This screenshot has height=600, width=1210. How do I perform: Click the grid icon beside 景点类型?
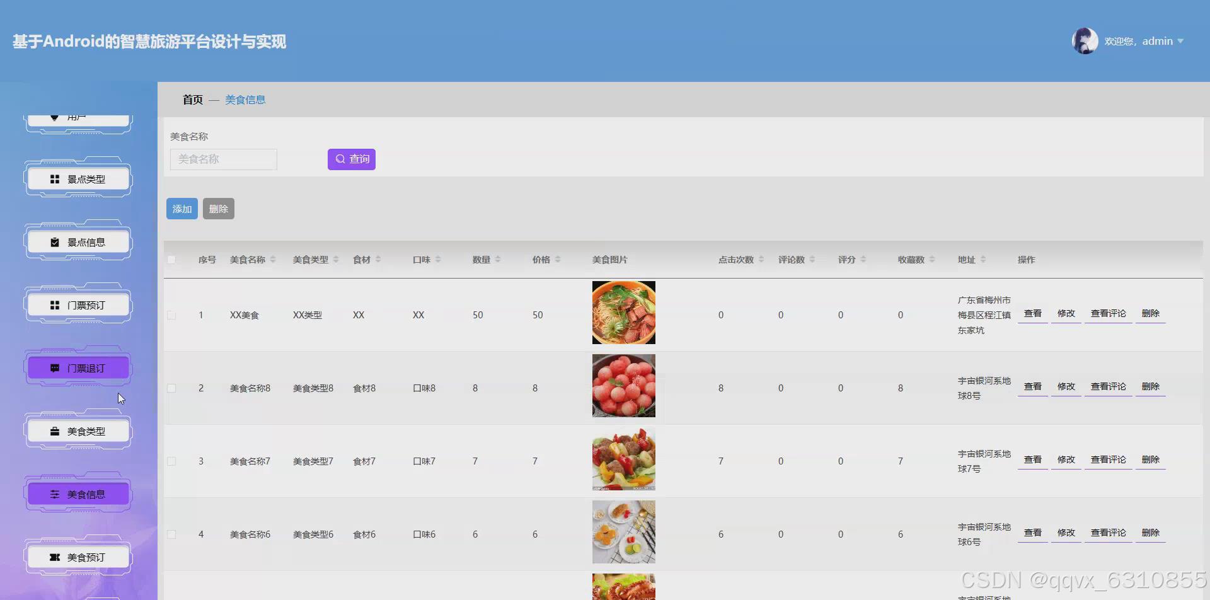pos(55,180)
